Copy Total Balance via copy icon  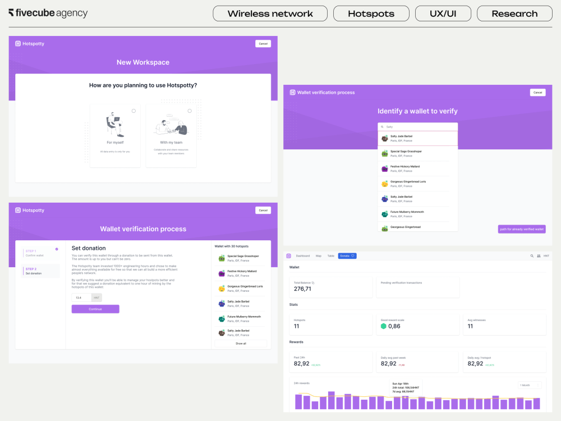coord(313,283)
